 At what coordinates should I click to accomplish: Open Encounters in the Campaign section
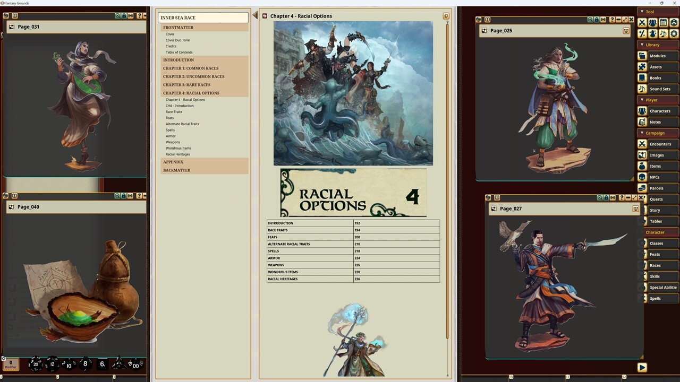pos(660,144)
